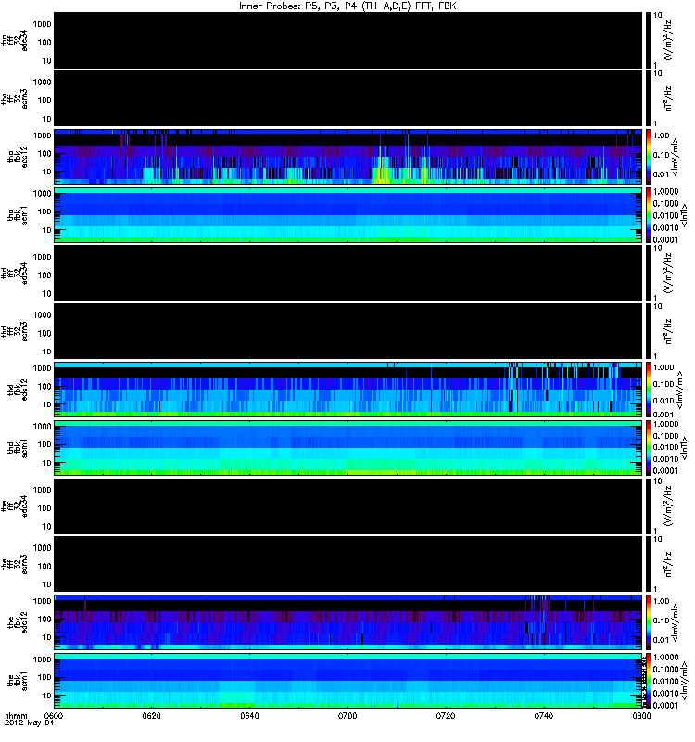Select the thd fbk edc12 spectrogram panel
The image size is (695, 742).
tap(348, 390)
